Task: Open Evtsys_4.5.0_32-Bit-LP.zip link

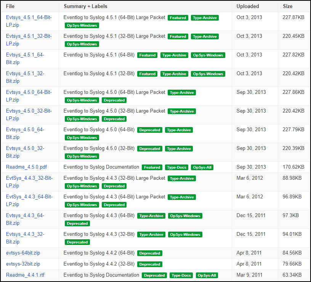Action: pos(29,114)
